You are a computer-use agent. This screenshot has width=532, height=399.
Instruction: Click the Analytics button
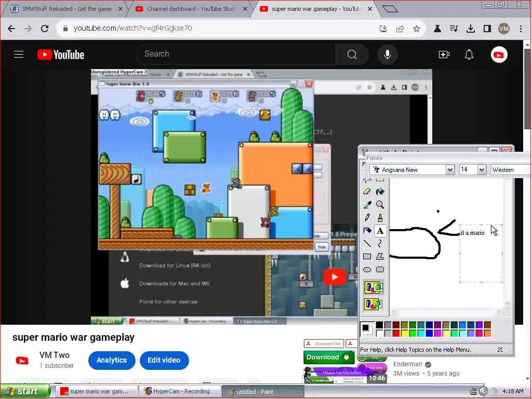tap(112, 361)
